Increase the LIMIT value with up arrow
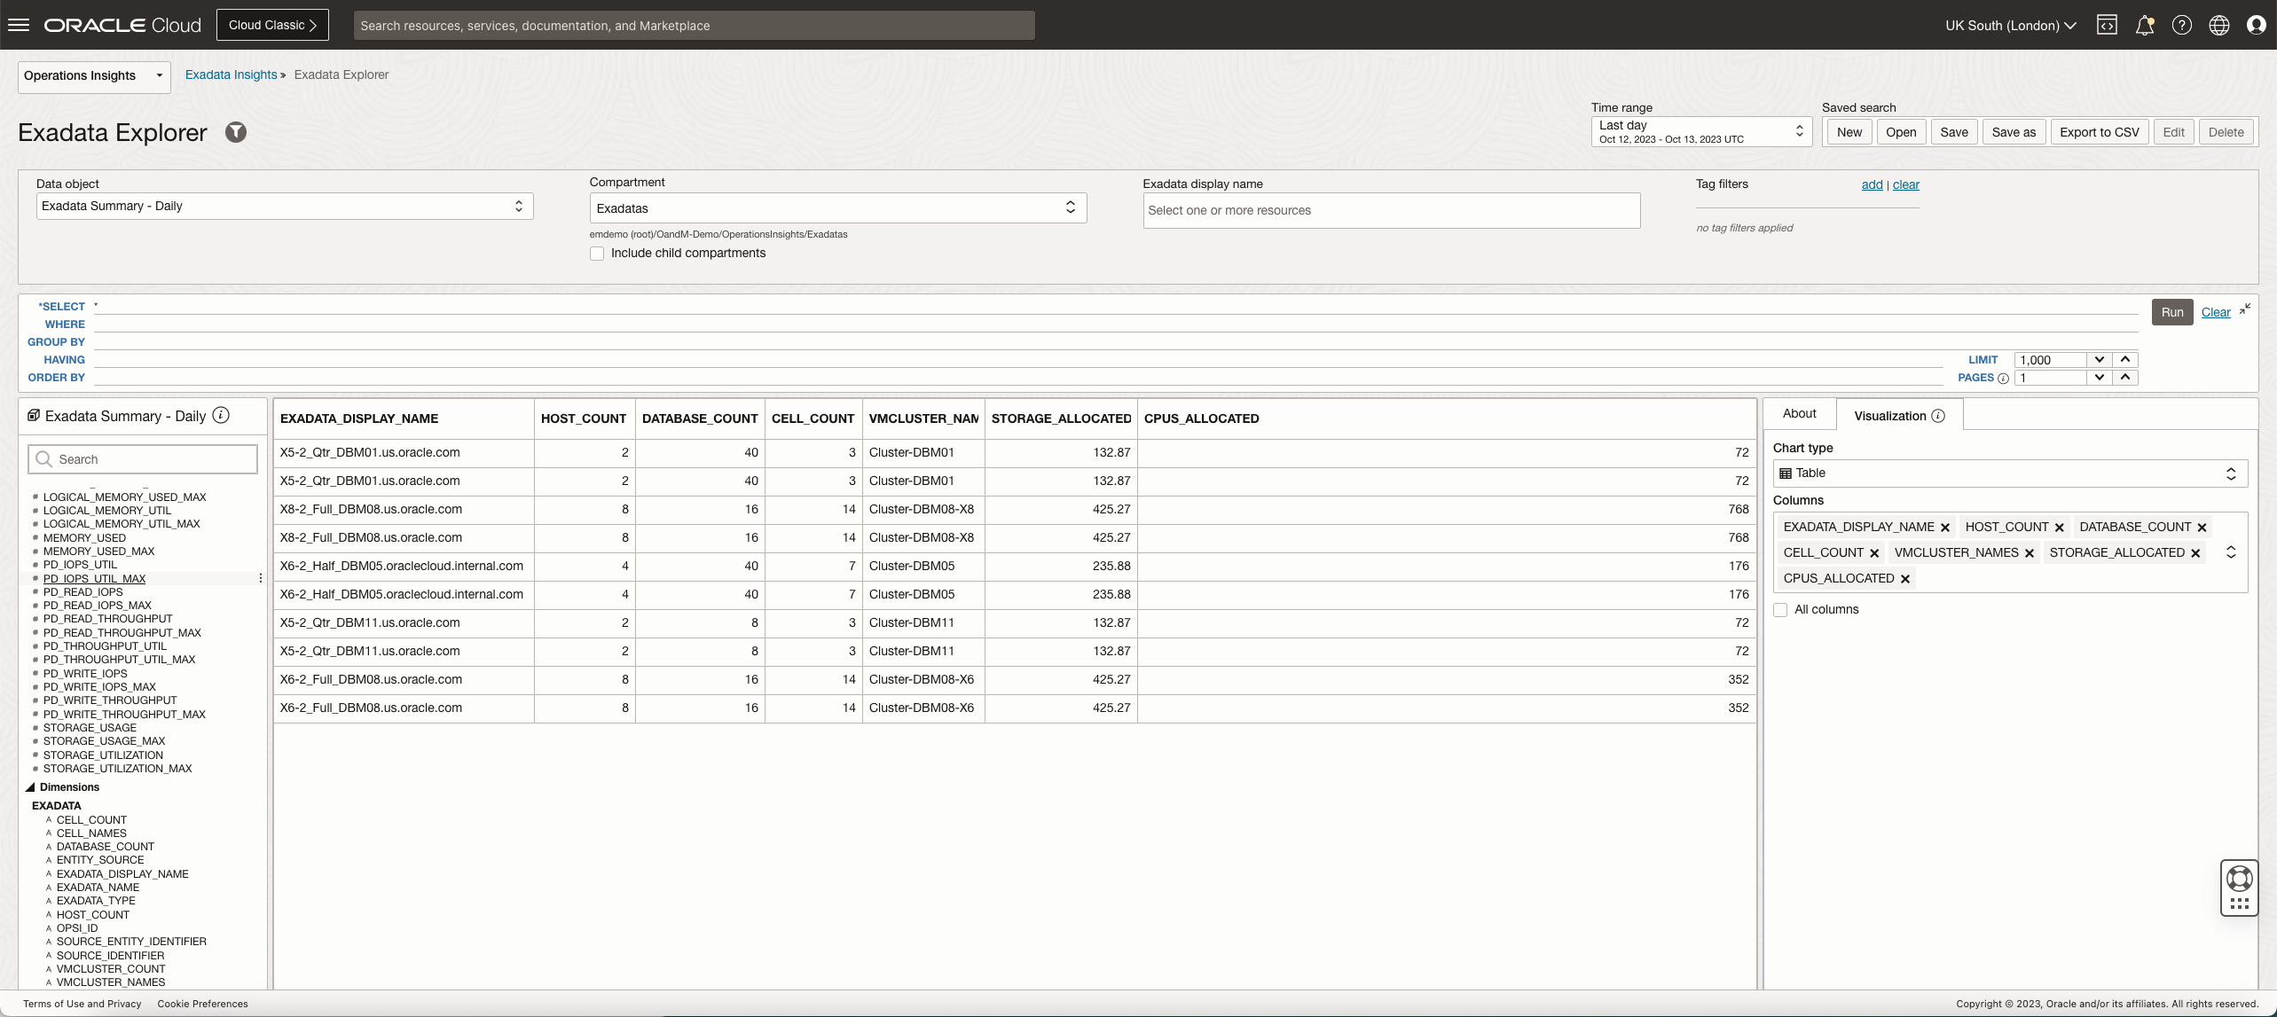 (2125, 359)
